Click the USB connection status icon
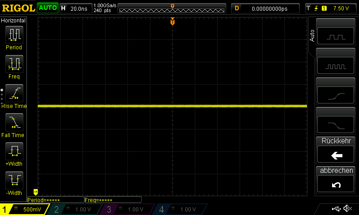 (336, 208)
